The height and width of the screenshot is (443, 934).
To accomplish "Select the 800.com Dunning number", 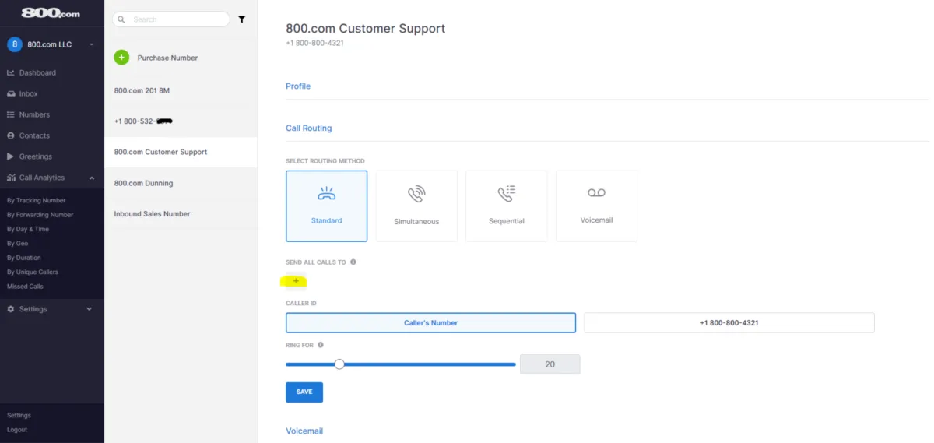I will click(x=181, y=183).
